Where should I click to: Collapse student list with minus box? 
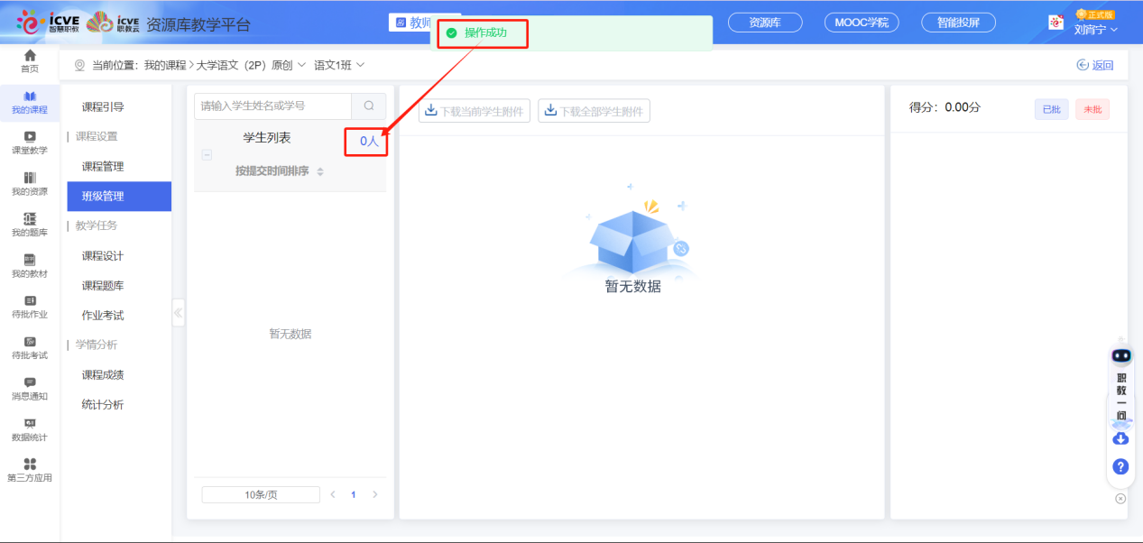click(207, 155)
